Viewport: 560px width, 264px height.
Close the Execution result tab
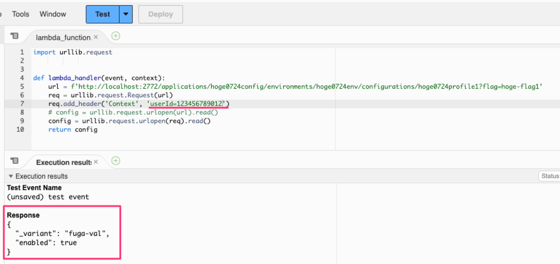coord(96,162)
